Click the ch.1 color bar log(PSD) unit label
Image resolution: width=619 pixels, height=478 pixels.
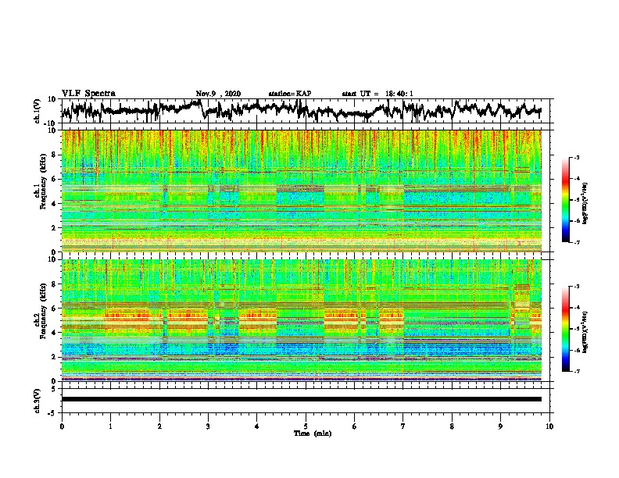point(585,203)
